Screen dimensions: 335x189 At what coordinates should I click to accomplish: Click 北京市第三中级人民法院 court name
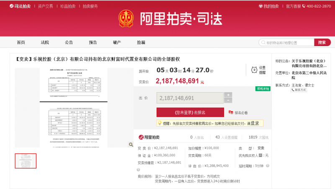coord(309,75)
